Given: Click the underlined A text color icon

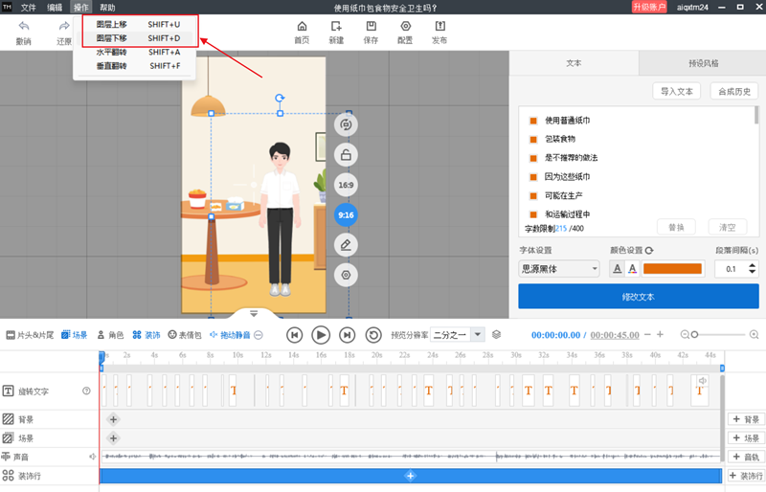Looking at the screenshot, I should (618, 269).
